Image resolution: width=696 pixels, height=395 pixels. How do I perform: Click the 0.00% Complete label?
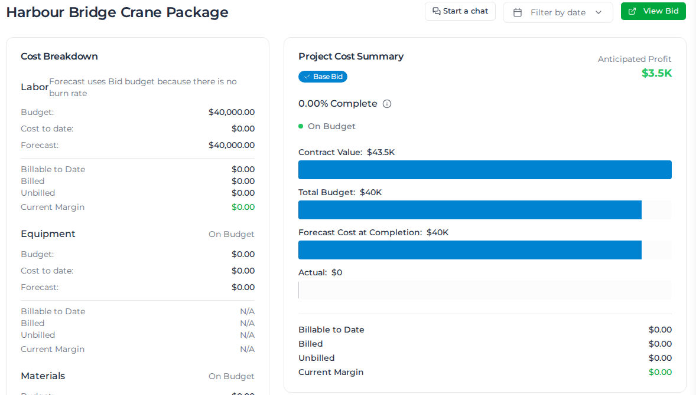click(338, 104)
